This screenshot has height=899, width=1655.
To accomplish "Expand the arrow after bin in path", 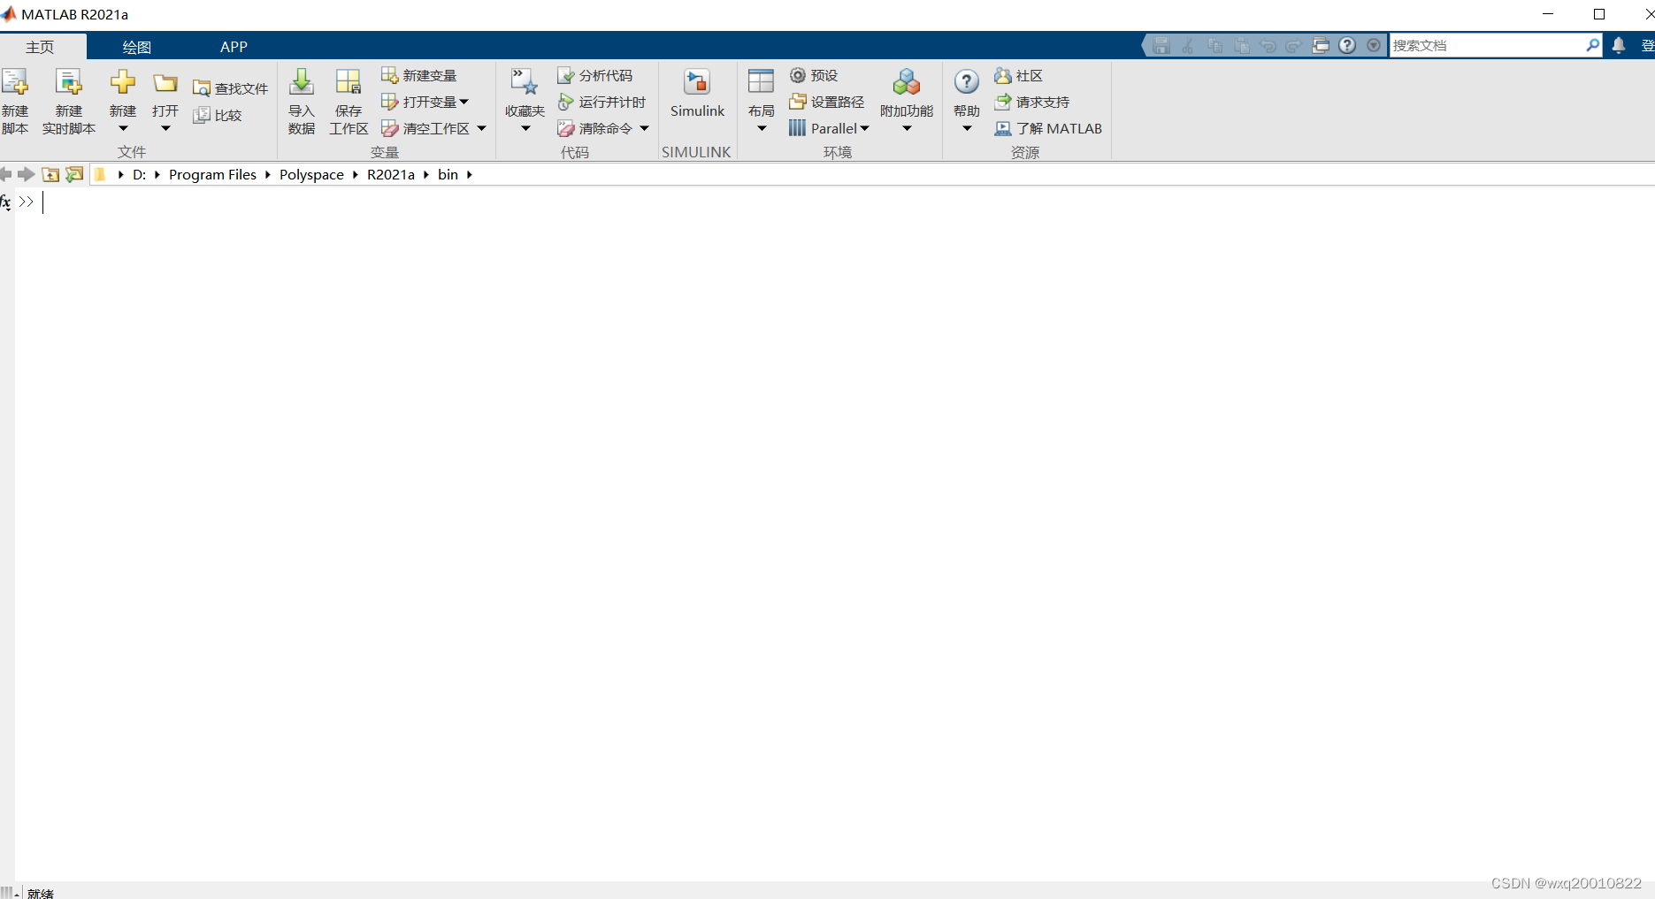I will [470, 174].
